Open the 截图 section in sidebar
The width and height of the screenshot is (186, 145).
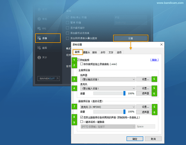[42, 48]
